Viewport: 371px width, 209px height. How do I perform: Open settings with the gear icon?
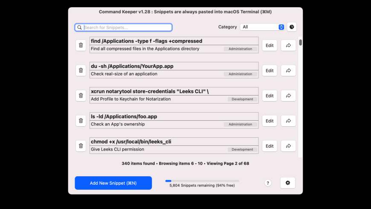288,183
